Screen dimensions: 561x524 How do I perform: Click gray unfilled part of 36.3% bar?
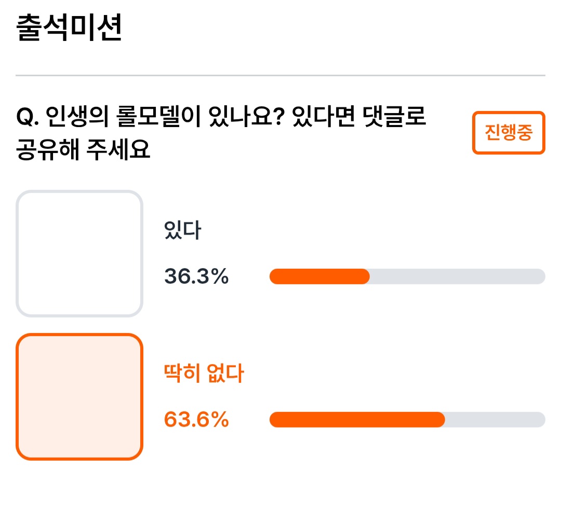[458, 277]
